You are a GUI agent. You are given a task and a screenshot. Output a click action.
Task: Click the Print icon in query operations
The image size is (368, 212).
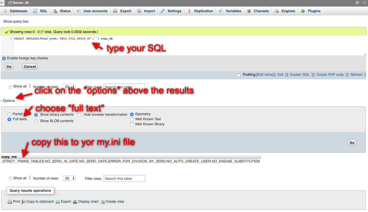(x=10, y=201)
